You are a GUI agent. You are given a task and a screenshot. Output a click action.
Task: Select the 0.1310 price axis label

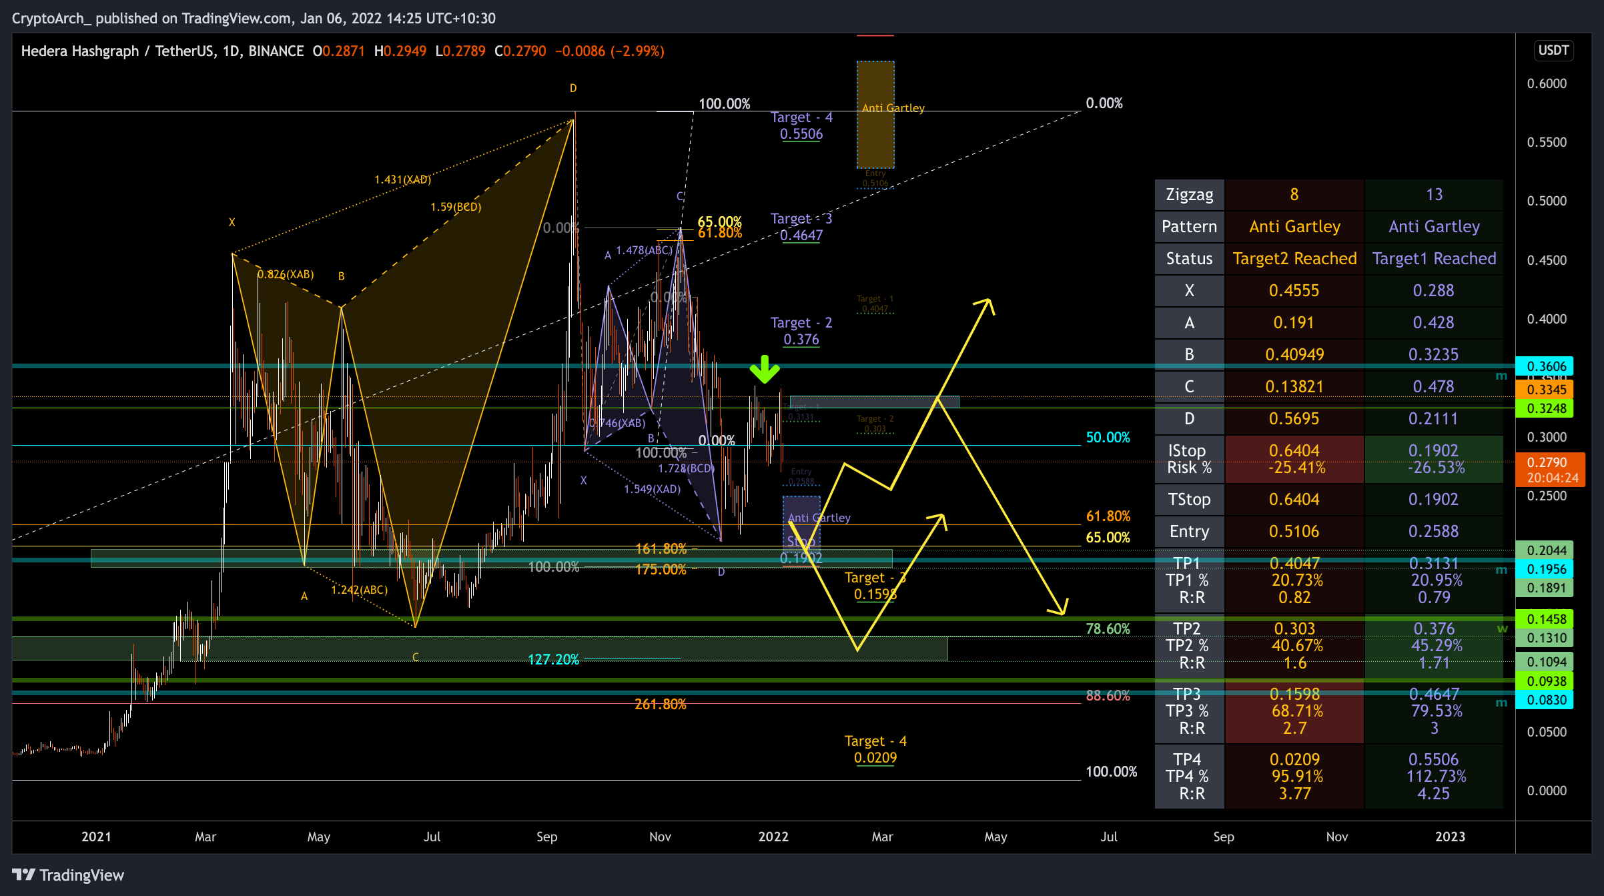(x=1545, y=637)
